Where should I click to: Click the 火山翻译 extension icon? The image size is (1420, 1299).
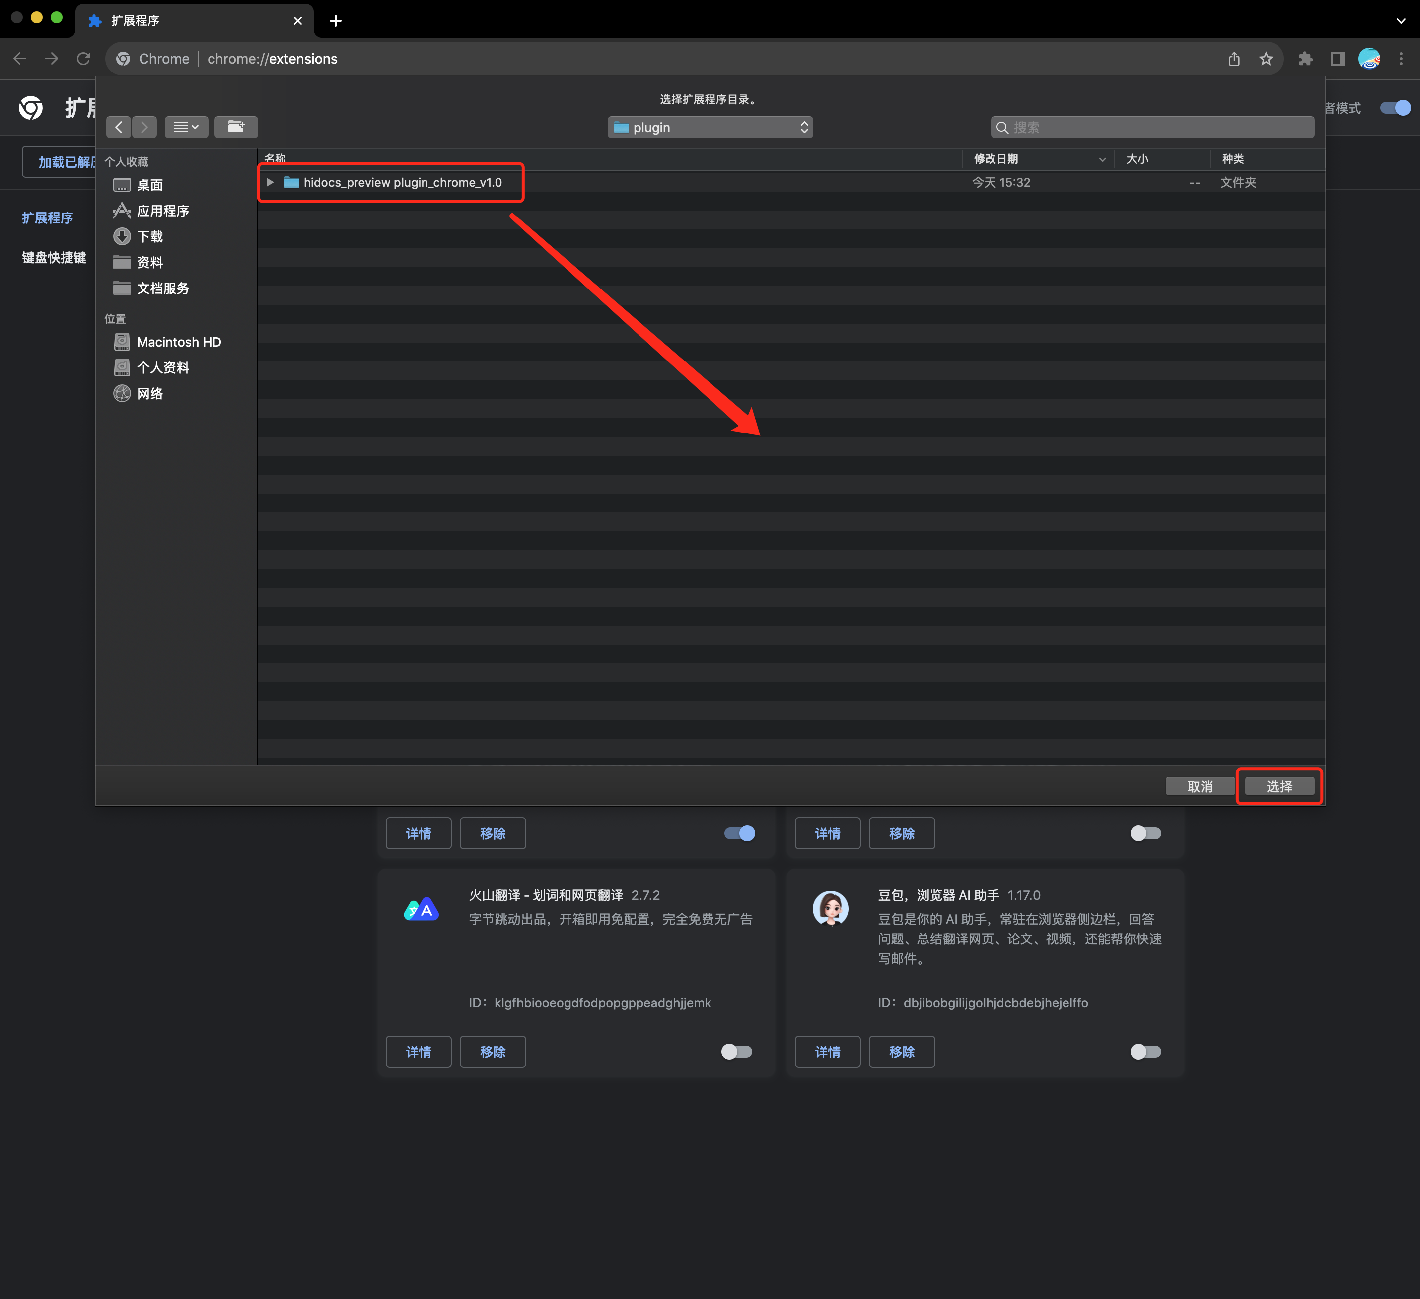tap(421, 909)
